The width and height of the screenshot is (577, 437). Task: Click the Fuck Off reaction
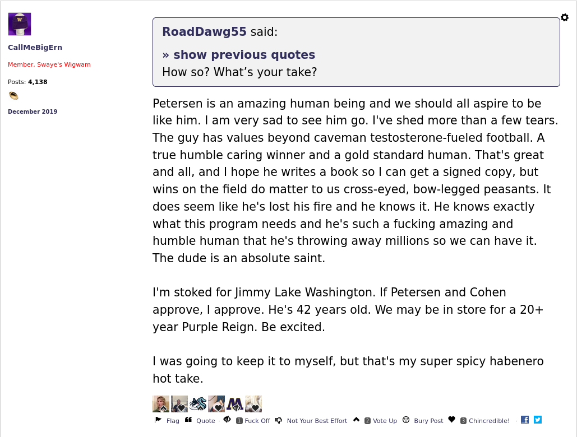tap(257, 421)
